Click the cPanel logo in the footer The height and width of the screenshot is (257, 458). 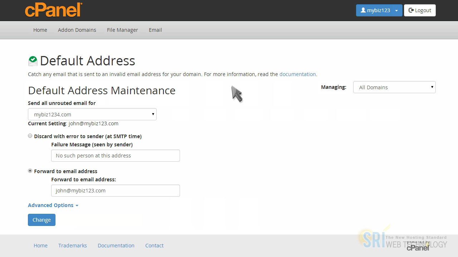click(418, 246)
